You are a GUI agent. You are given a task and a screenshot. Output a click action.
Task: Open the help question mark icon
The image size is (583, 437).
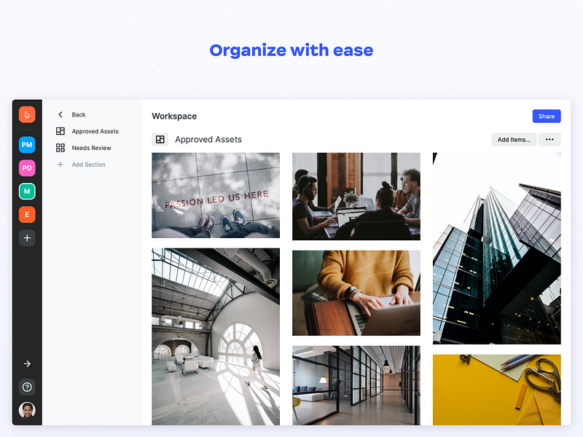pos(27,387)
